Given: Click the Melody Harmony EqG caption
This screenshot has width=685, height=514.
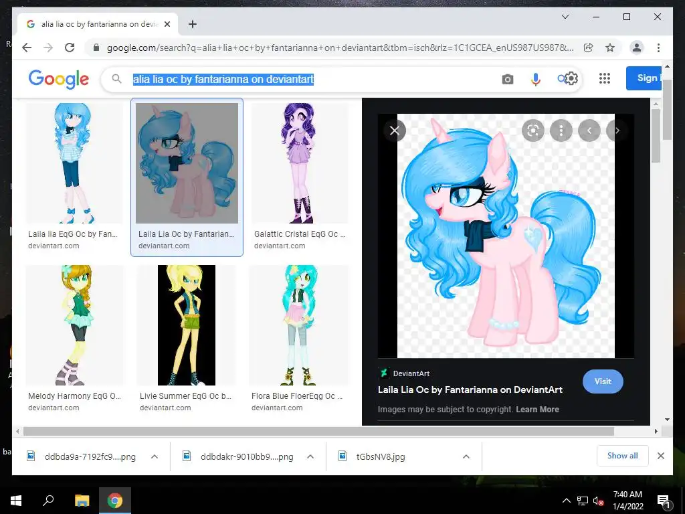Looking at the screenshot, I should [x=74, y=396].
